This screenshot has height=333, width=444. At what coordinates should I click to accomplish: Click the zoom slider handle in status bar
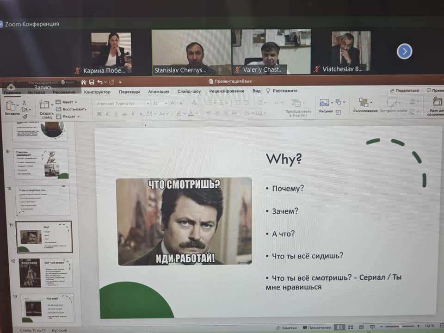pos(401,327)
